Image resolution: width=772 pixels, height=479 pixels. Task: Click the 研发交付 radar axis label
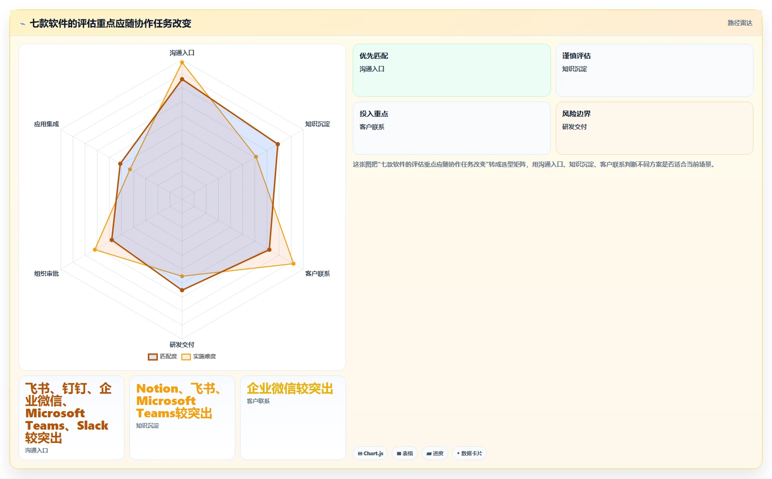[x=182, y=345]
